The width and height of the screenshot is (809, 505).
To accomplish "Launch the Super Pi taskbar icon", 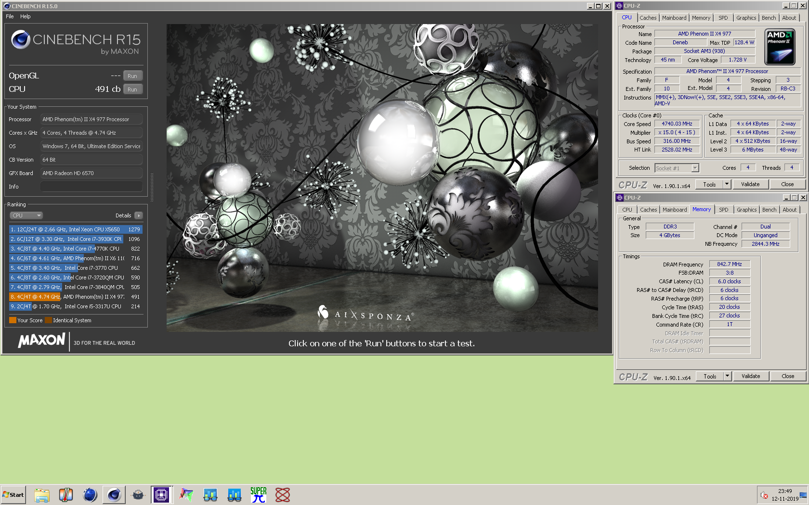I will pyautogui.click(x=259, y=495).
